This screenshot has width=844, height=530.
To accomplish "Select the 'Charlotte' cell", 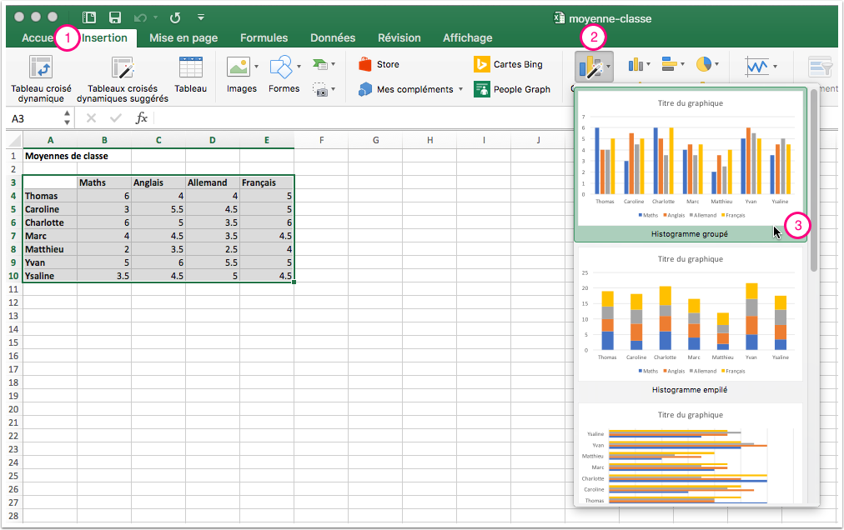I will coord(50,222).
